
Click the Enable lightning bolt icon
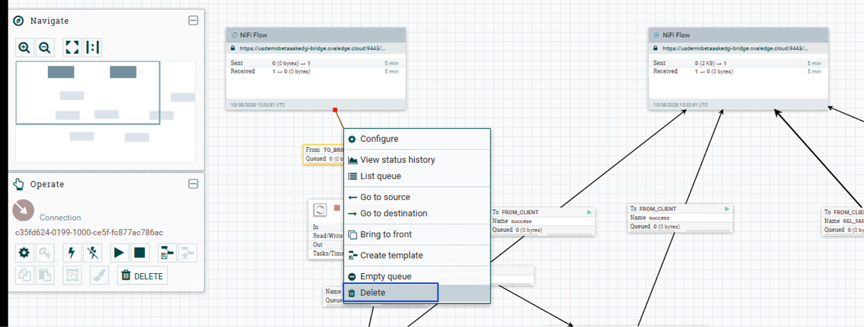72,253
